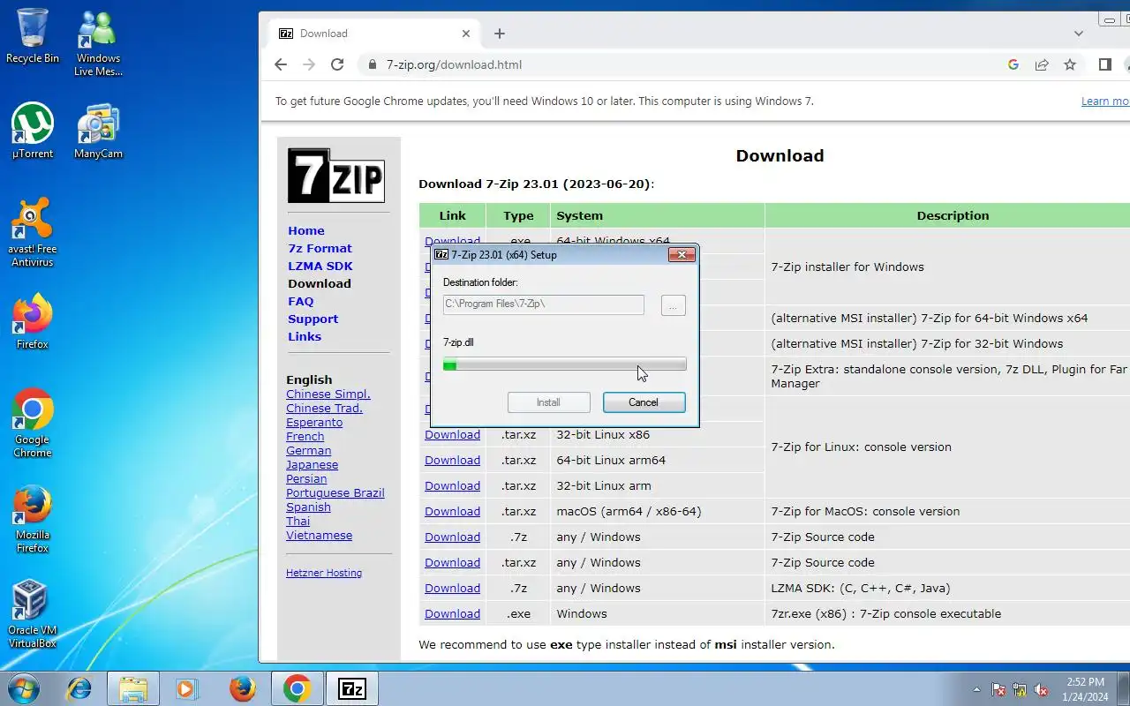Select the µTorrent desktop shortcut

pos(33,131)
